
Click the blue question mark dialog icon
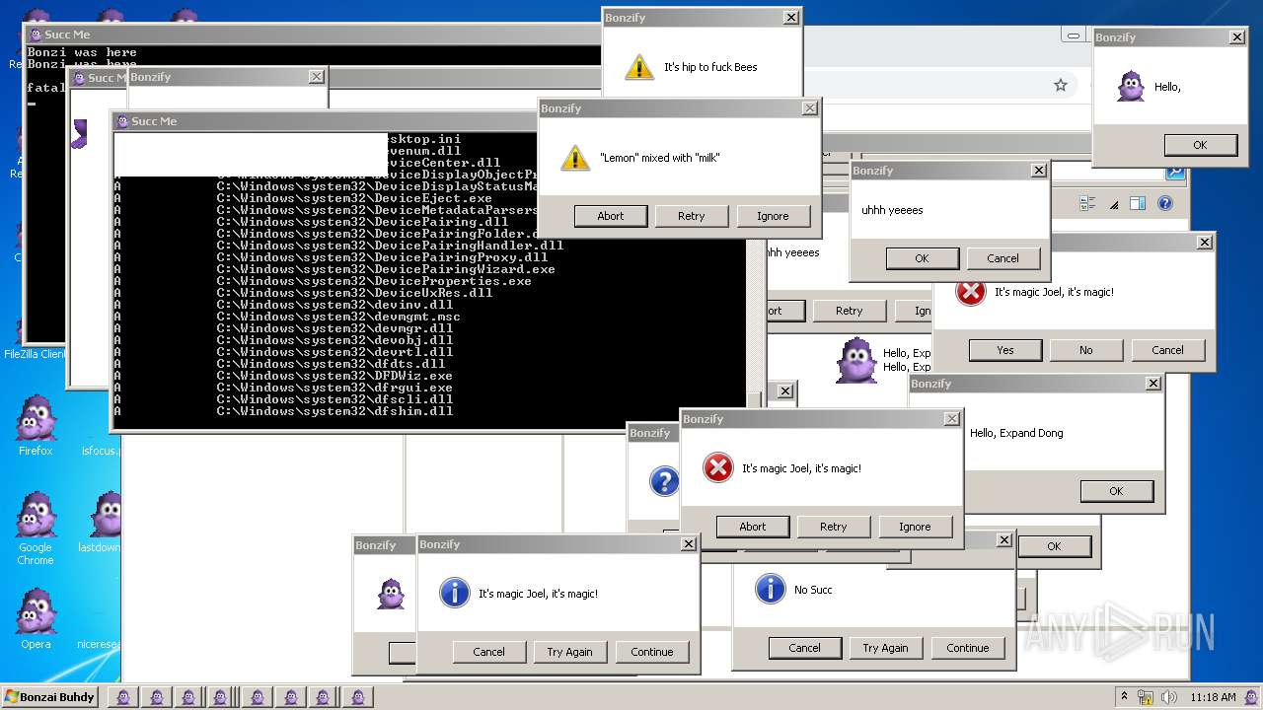tap(664, 481)
